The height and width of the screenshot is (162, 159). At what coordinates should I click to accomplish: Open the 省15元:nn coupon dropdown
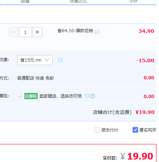click(35, 60)
